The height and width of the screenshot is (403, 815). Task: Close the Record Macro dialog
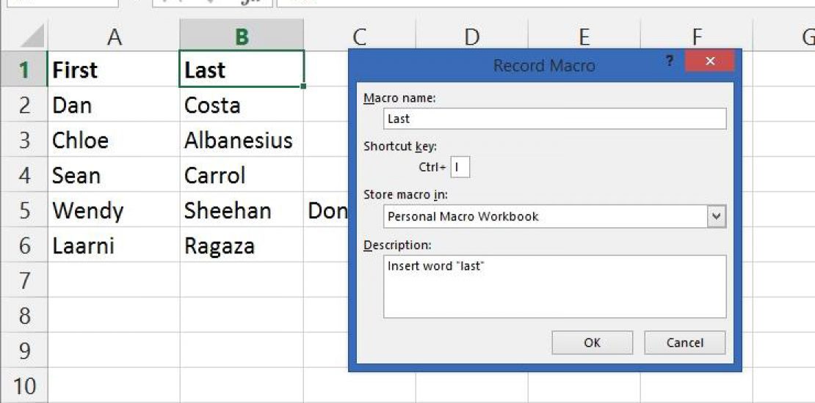[709, 62]
